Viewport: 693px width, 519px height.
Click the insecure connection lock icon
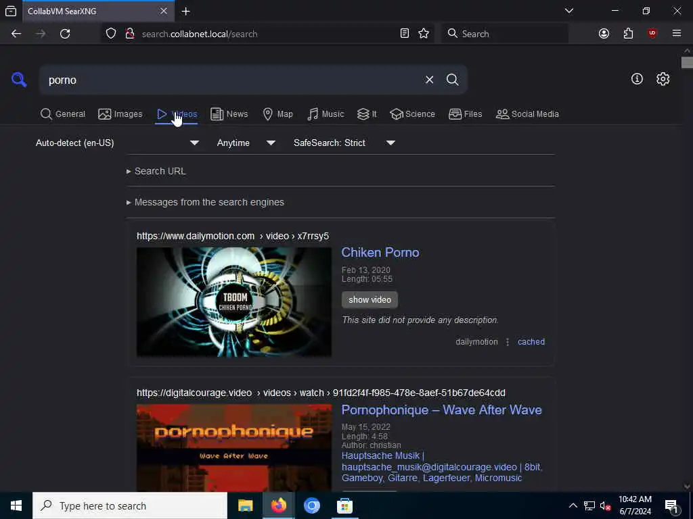pyautogui.click(x=129, y=34)
